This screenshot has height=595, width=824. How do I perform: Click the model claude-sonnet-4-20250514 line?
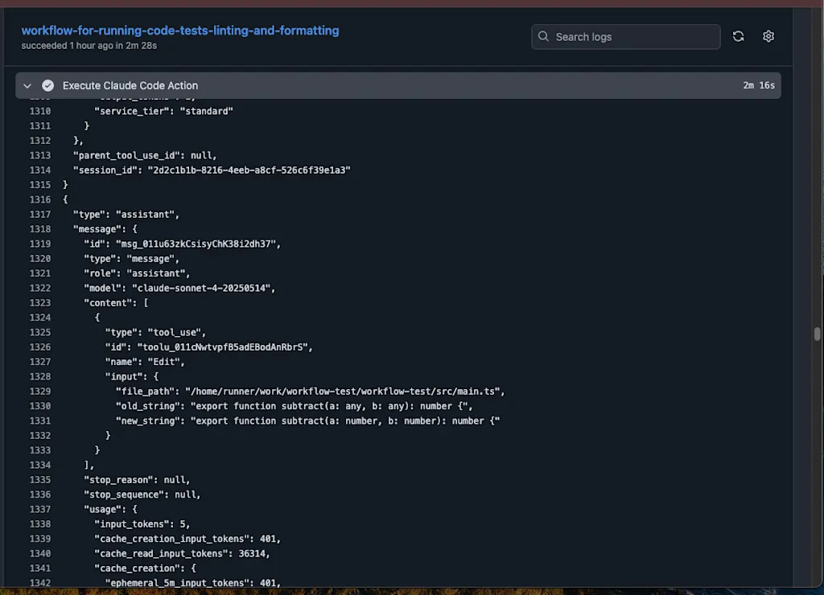tap(179, 289)
